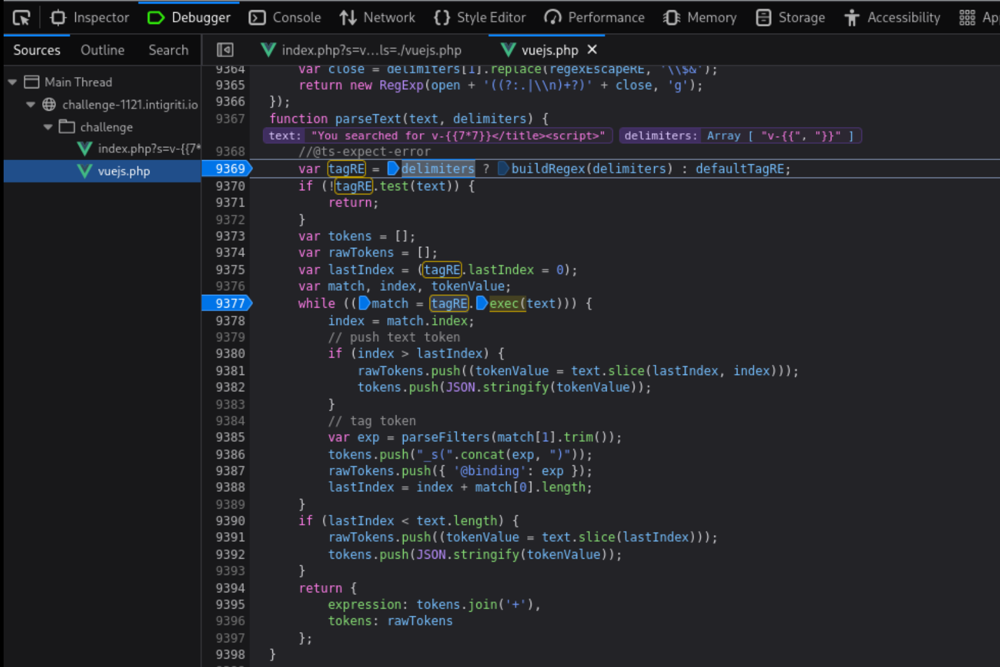1000x667 pixels.
Task: Open the Accessibility panel
Action: [892, 17]
